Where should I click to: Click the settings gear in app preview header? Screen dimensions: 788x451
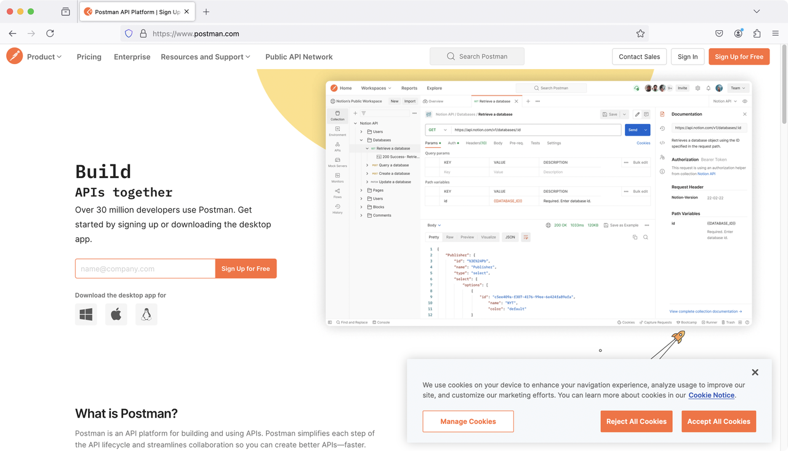click(698, 88)
